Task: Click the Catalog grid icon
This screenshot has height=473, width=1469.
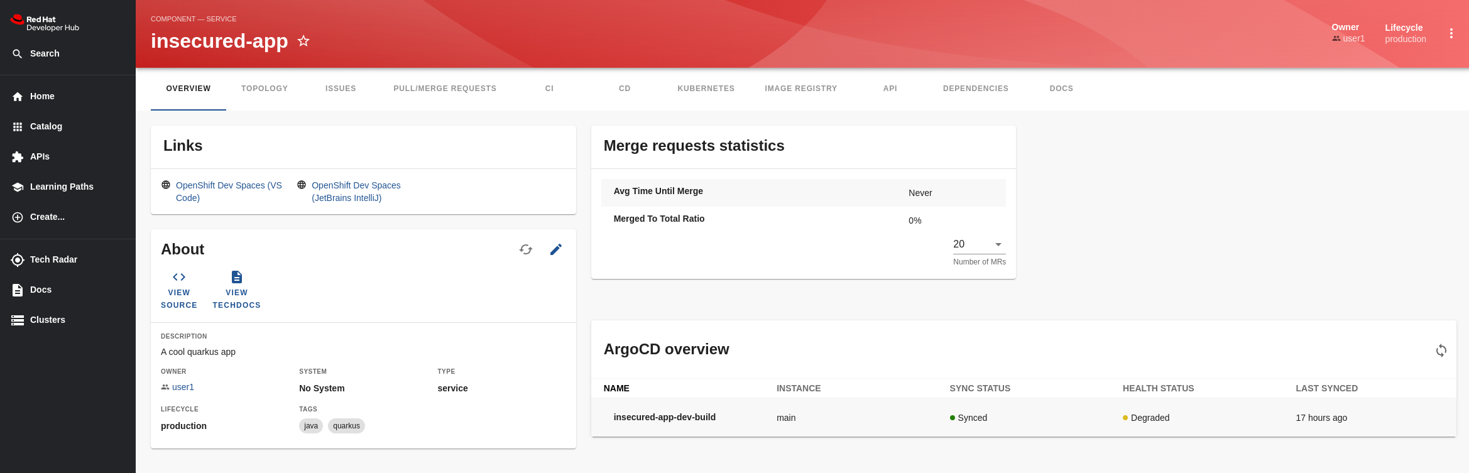Action: click(x=18, y=127)
